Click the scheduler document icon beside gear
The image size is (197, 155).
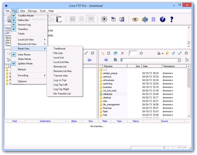(x=113, y=19)
